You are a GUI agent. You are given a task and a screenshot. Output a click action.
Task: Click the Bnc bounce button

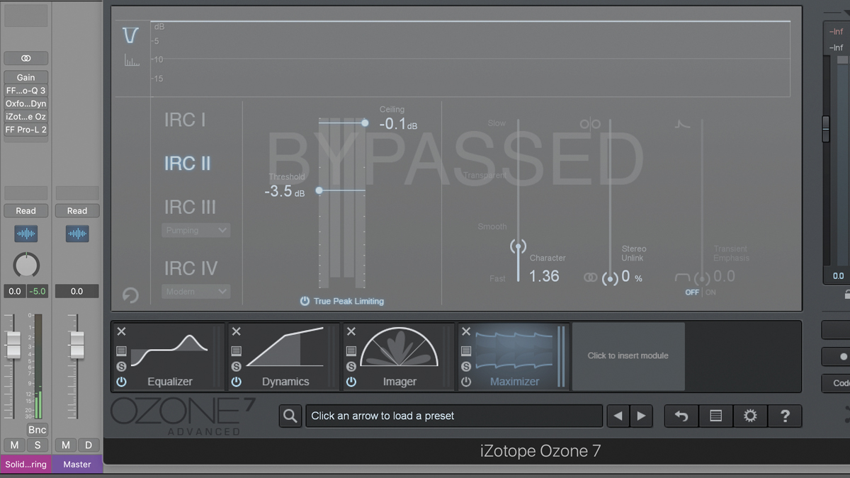37,429
